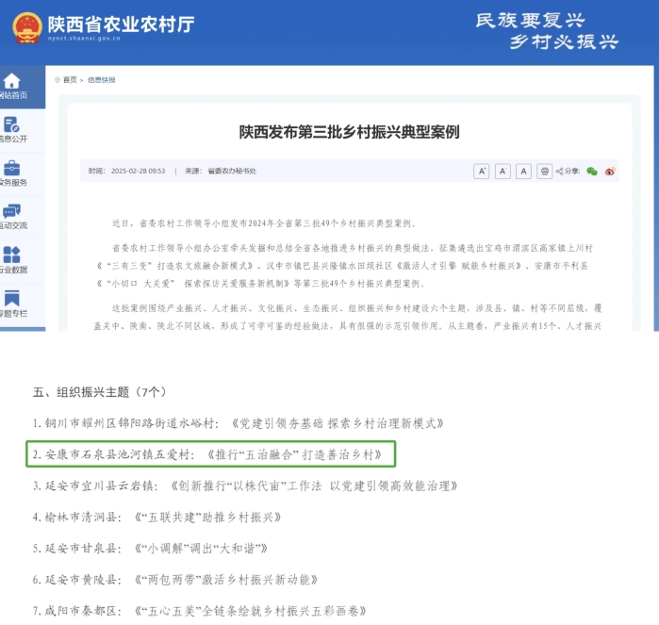Decrease font size with A- button
The width and height of the screenshot is (659, 625).
(x=502, y=172)
